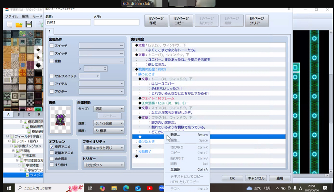The image size is (334, 192).
Task: Open the アイテム dropdown
Action: [101, 84]
